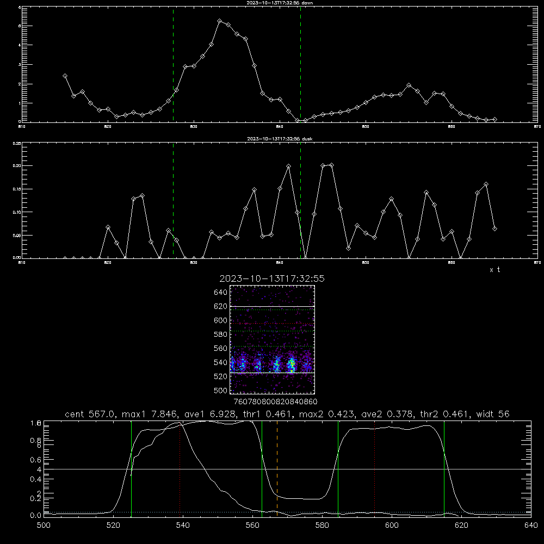Screen dimensions: 544x544
Task: Click the 'x t' axis label under the dusk plot
Action: point(494,270)
